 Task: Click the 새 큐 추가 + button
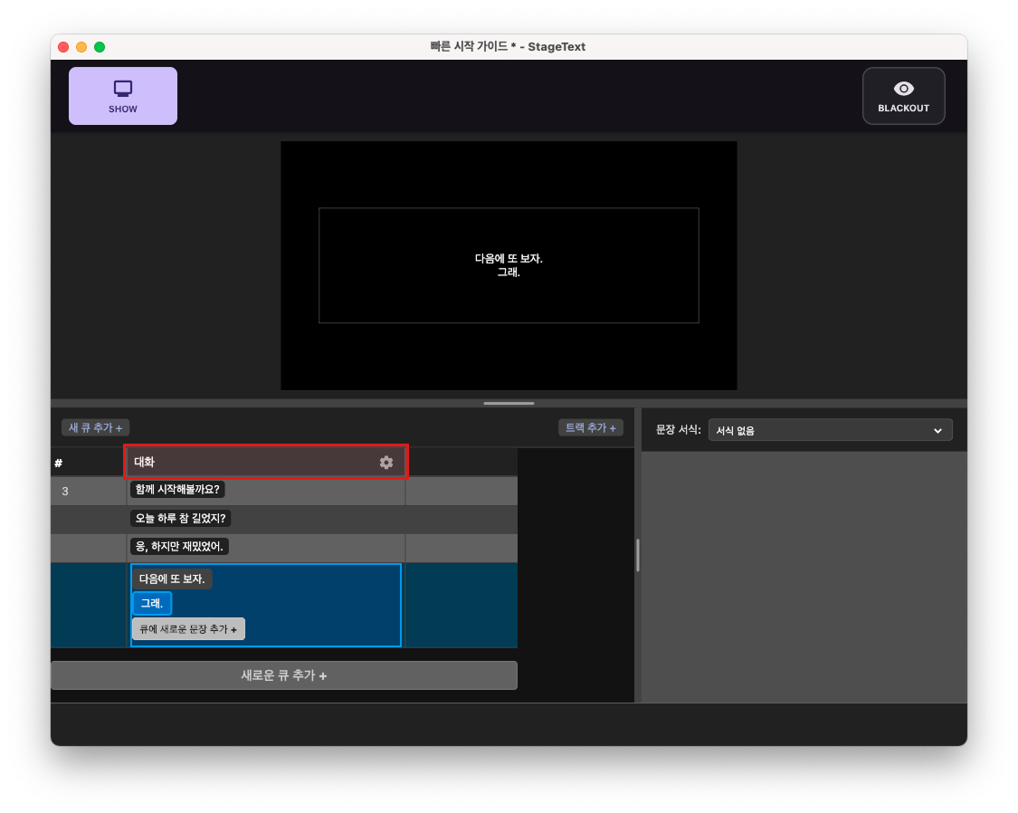[94, 427]
